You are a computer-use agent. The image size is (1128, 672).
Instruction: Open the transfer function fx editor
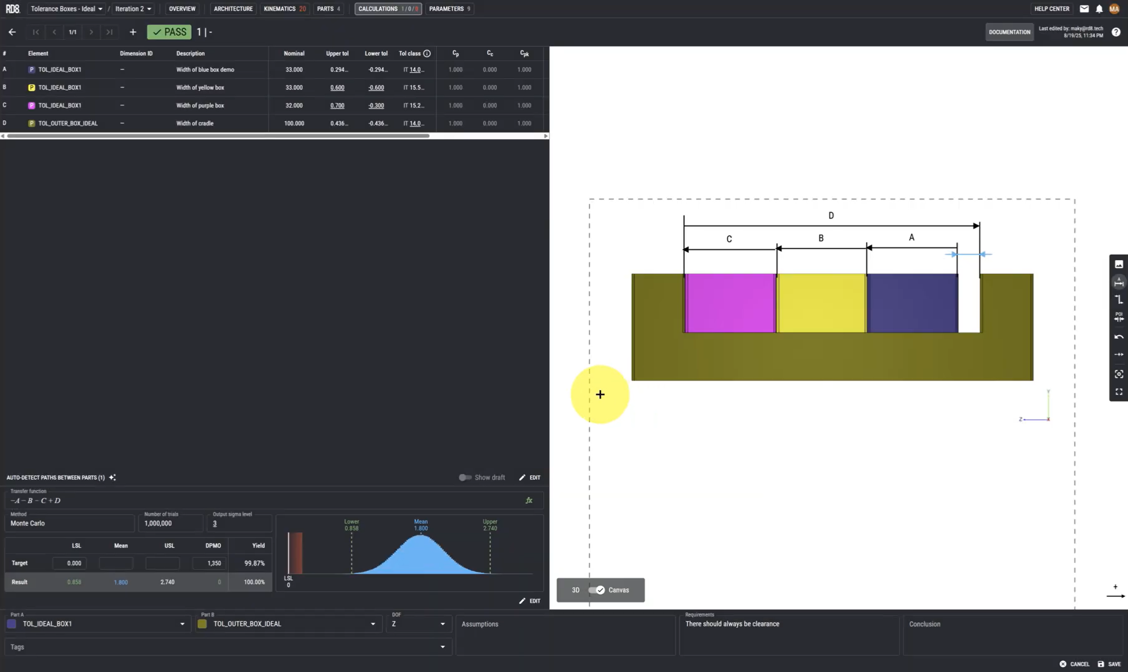tap(528, 500)
